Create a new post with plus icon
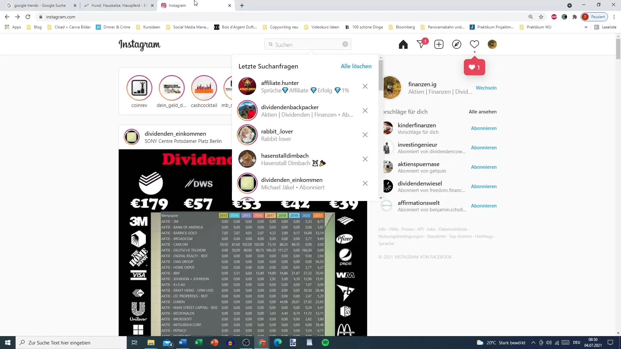 (439, 44)
